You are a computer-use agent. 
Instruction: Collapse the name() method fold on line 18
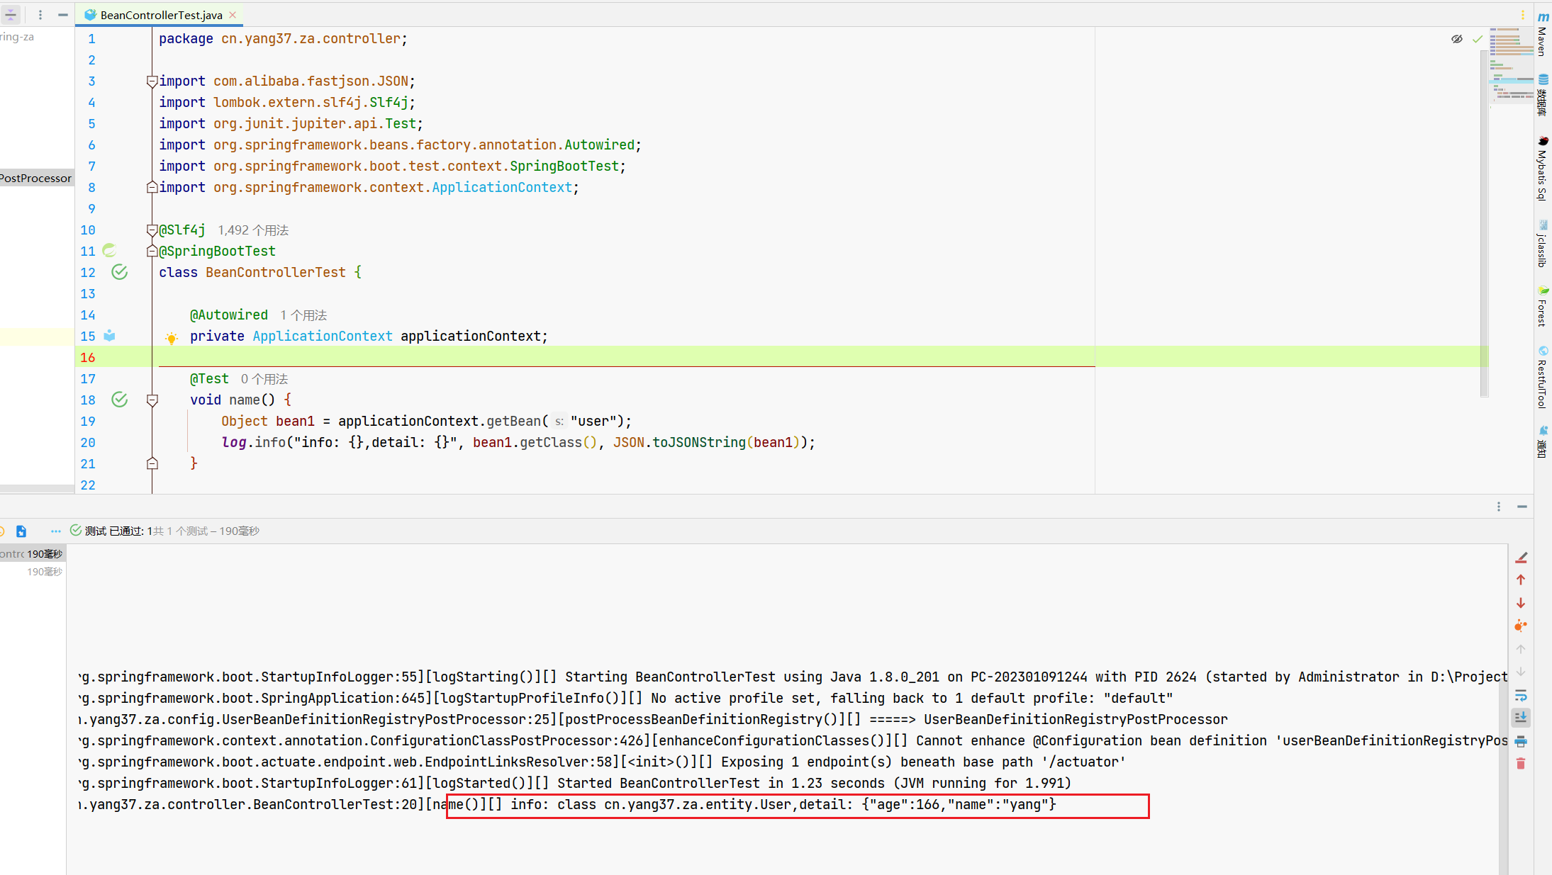(152, 400)
